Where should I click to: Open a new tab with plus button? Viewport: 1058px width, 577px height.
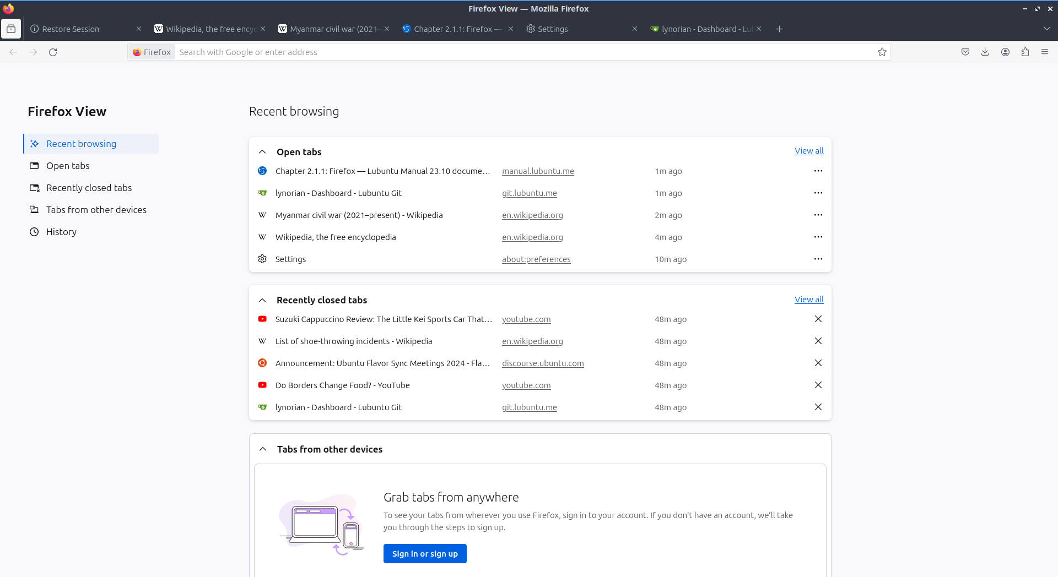pyautogui.click(x=779, y=29)
